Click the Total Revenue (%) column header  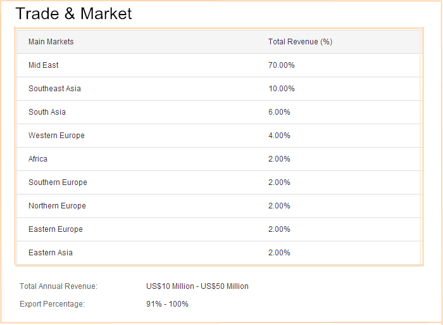coord(300,42)
